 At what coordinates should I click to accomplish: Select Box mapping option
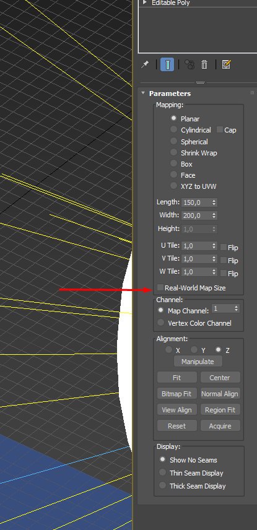pos(174,163)
